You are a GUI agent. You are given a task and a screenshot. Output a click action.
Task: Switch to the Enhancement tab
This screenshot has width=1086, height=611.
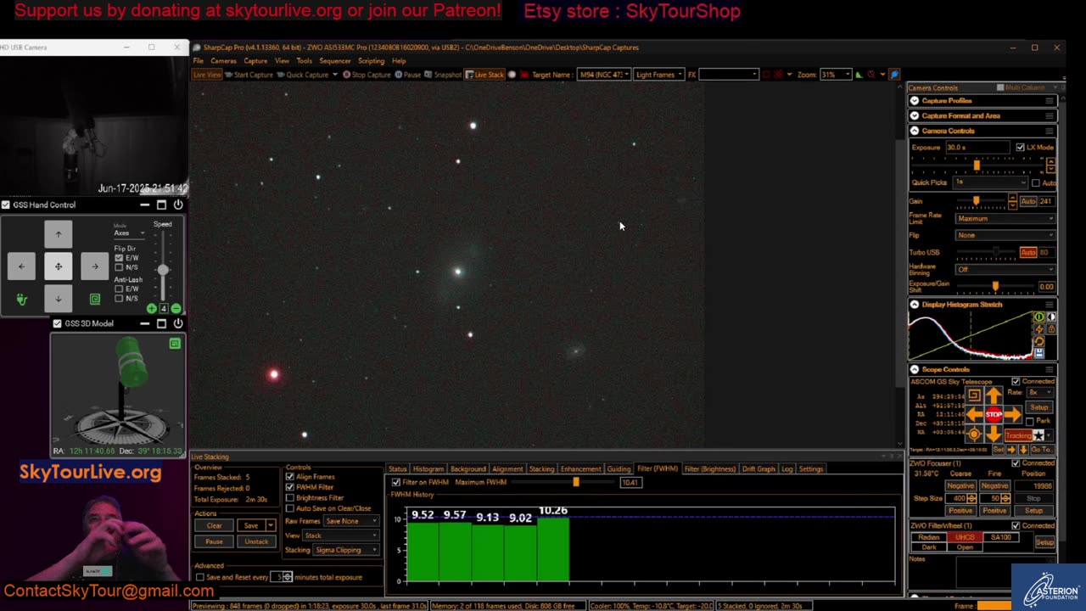click(580, 469)
